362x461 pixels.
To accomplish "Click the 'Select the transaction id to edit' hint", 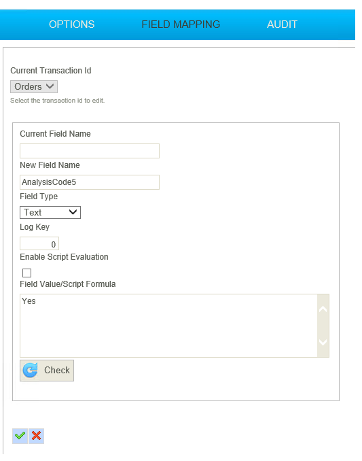I will tap(58, 101).
